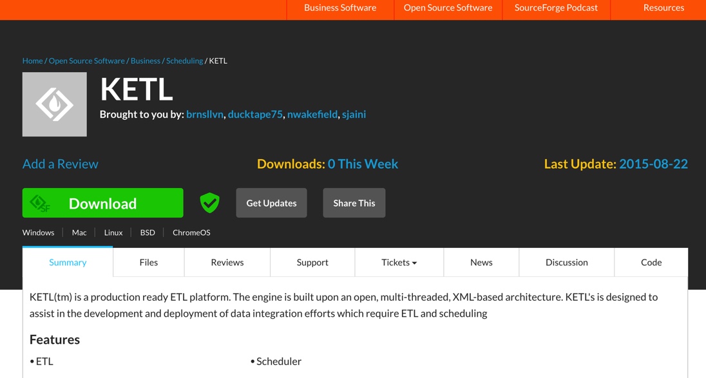Open the Business Software menu
This screenshot has height=378, width=706.
340,8
